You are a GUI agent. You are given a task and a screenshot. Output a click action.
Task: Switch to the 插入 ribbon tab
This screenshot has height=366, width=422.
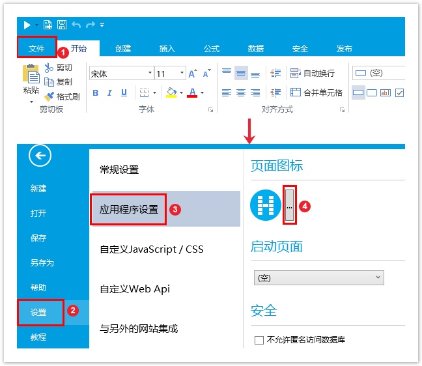(x=167, y=48)
